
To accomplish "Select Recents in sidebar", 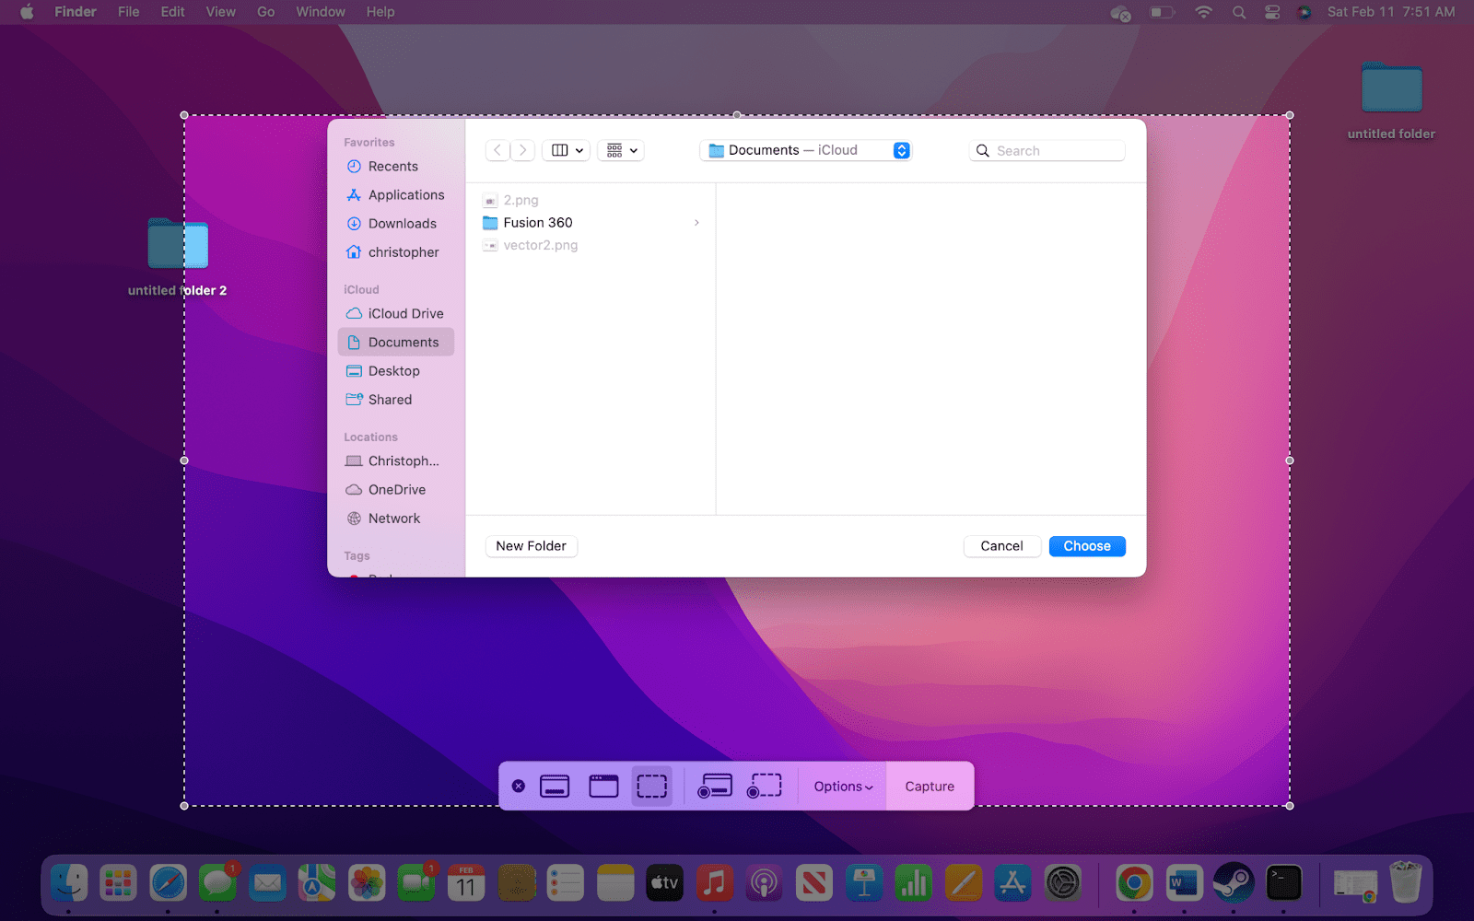I will (396, 167).
